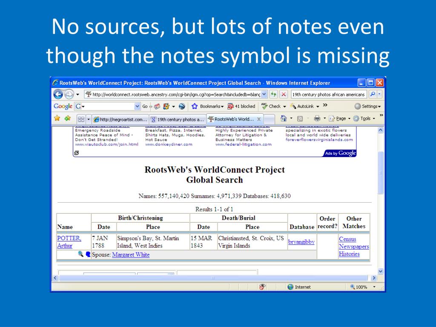Open the www.donkeydiner.com ad link
This screenshot has height=327, width=436.
coord(169,144)
